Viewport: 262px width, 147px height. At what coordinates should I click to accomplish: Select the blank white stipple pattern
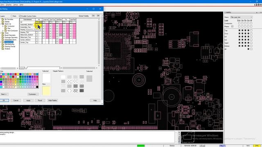[63, 77]
